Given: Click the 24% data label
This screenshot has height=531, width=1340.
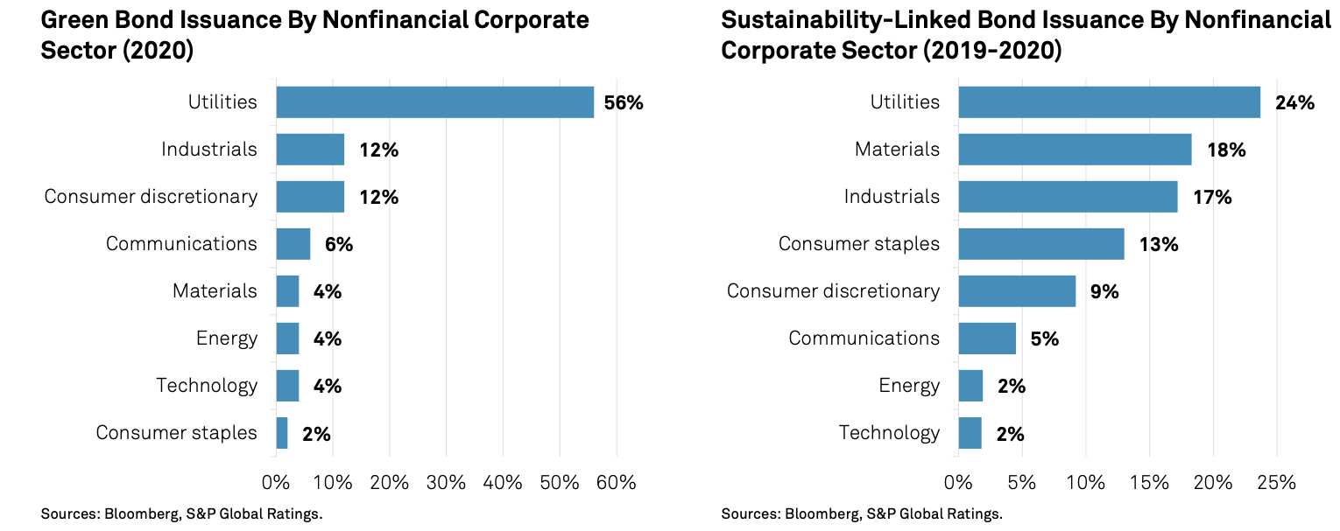Looking at the screenshot, I should point(1294,103).
